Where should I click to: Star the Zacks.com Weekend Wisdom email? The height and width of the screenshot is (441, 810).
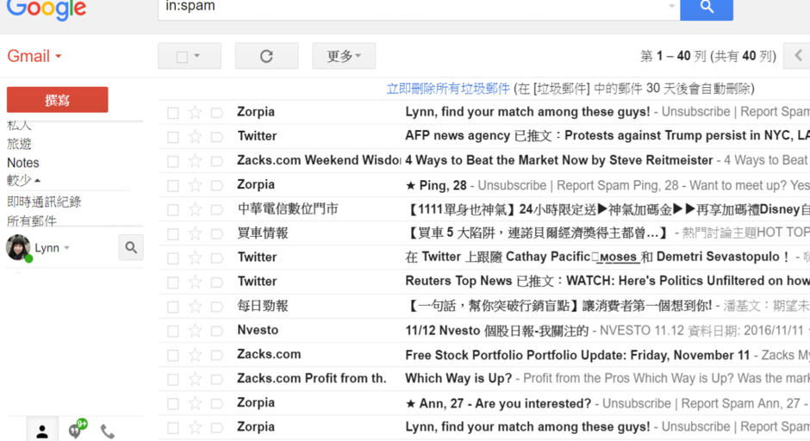click(196, 160)
